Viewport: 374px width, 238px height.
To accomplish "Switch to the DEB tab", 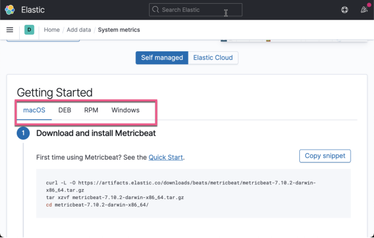I will point(65,110).
